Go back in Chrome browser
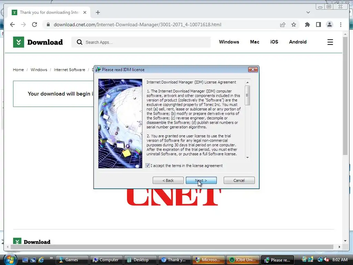Image resolution: width=353 pixels, height=265 pixels. 12,24
